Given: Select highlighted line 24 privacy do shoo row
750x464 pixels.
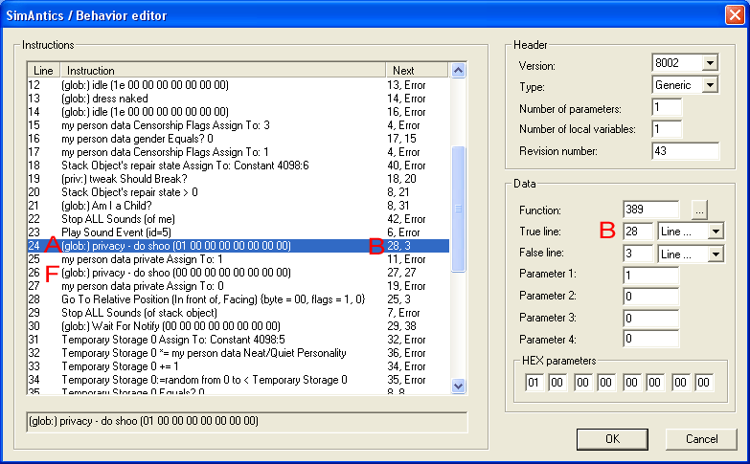Looking at the screenshot, I should [x=239, y=246].
